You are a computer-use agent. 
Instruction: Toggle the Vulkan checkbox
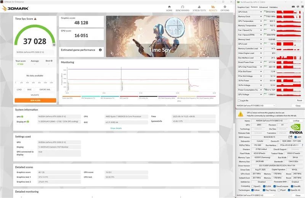coord(252,190)
